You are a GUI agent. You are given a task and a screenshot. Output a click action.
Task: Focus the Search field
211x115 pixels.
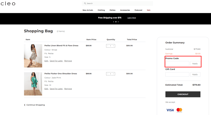pos(117,3)
